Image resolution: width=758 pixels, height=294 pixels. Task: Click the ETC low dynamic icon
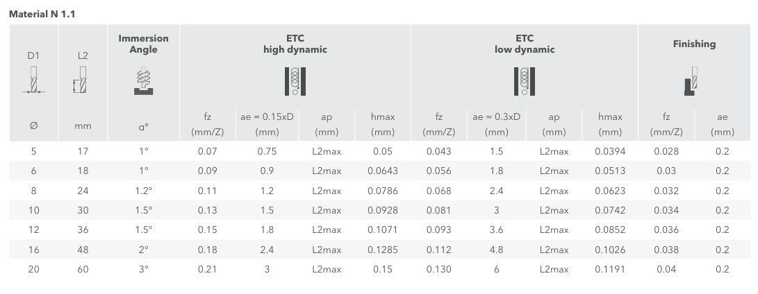pyautogui.click(x=524, y=81)
